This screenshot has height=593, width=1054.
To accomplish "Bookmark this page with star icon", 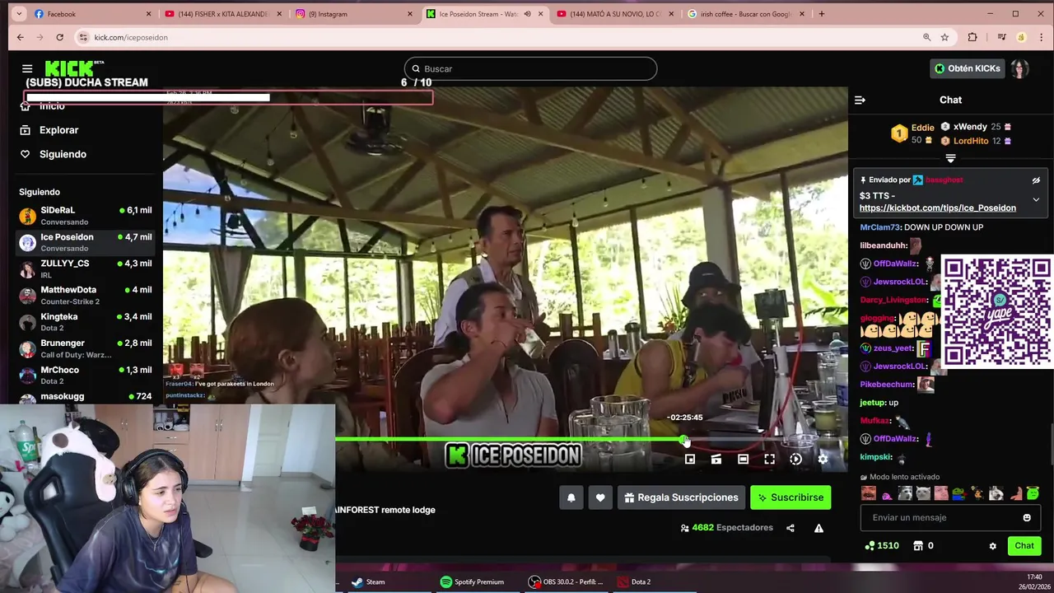I will tap(944, 37).
